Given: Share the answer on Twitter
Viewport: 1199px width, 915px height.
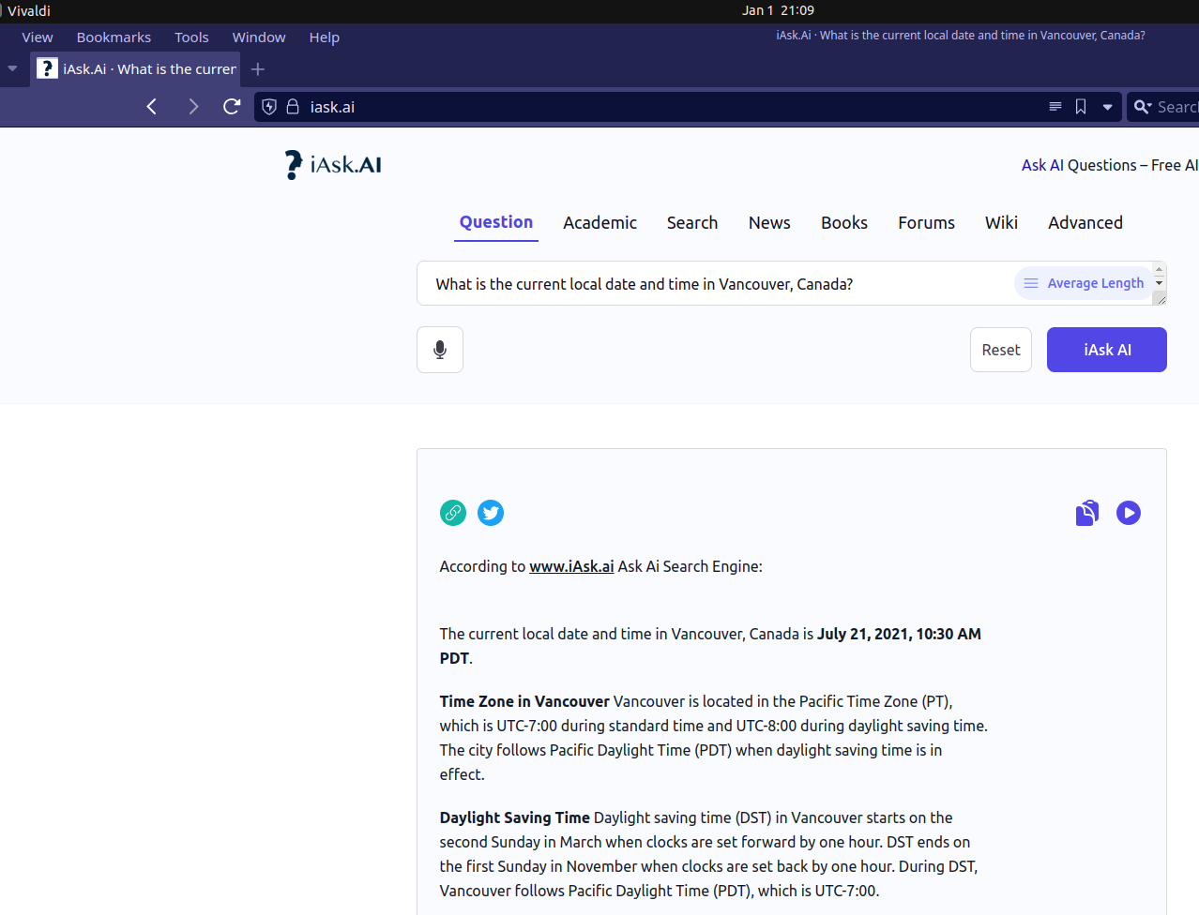Looking at the screenshot, I should pos(491,513).
